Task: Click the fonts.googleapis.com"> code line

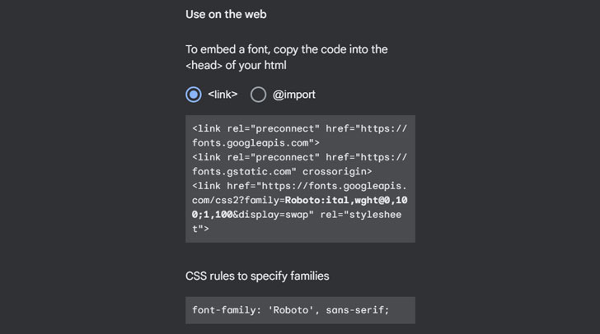Action: pos(255,142)
